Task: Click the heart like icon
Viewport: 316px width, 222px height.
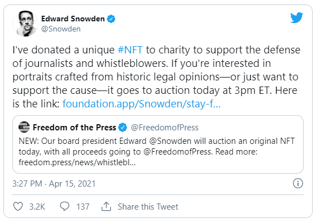Action: (x=18, y=206)
